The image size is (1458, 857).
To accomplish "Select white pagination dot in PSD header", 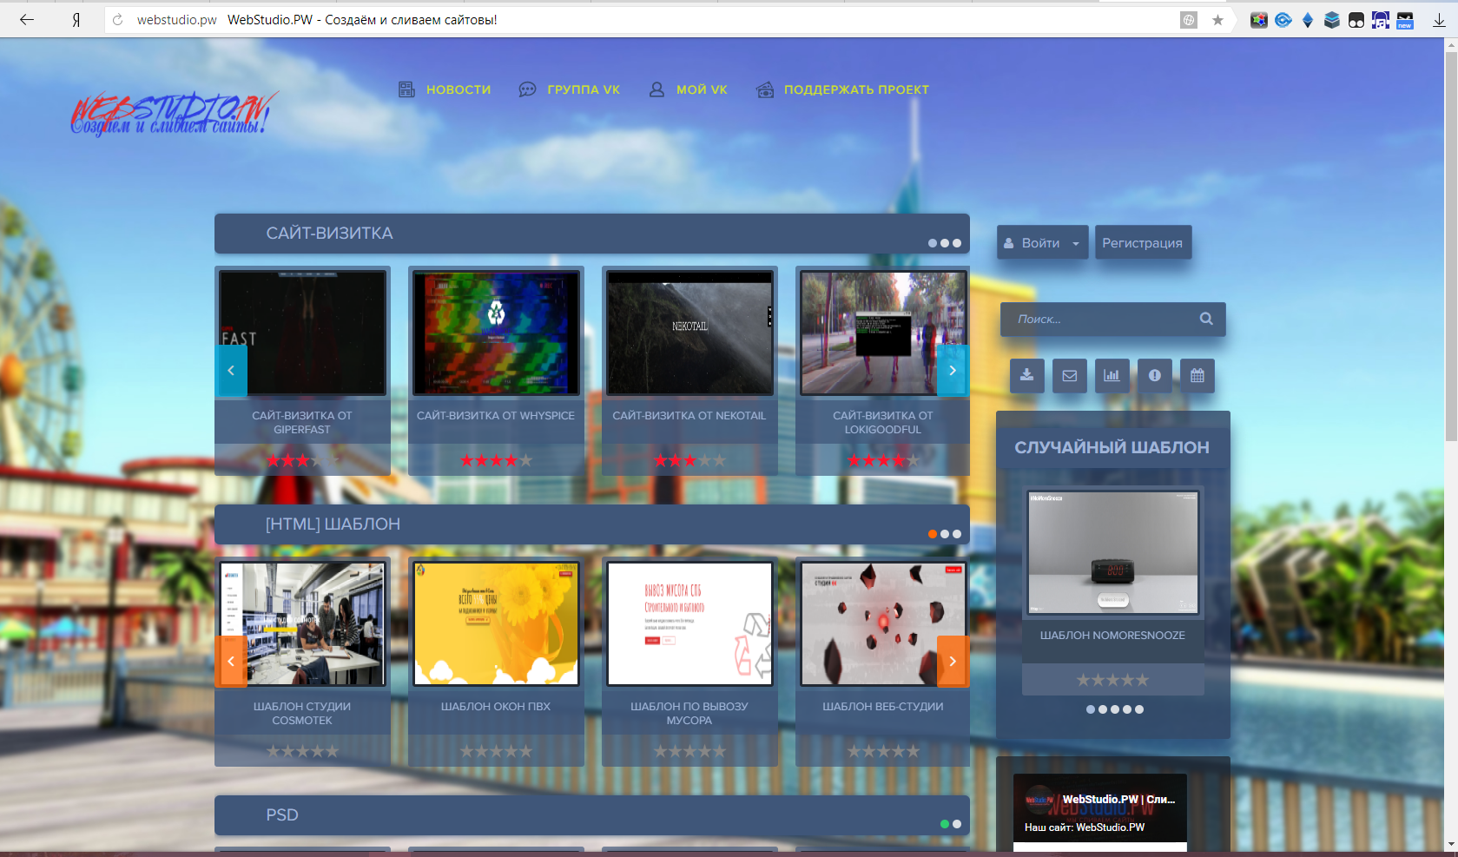I will coord(957,824).
